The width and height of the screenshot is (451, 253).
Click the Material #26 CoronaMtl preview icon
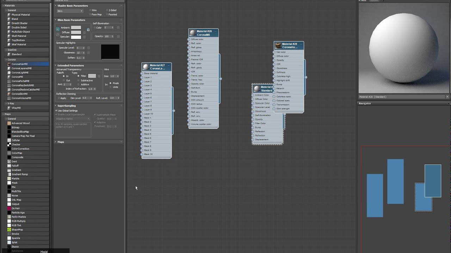click(x=193, y=33)
